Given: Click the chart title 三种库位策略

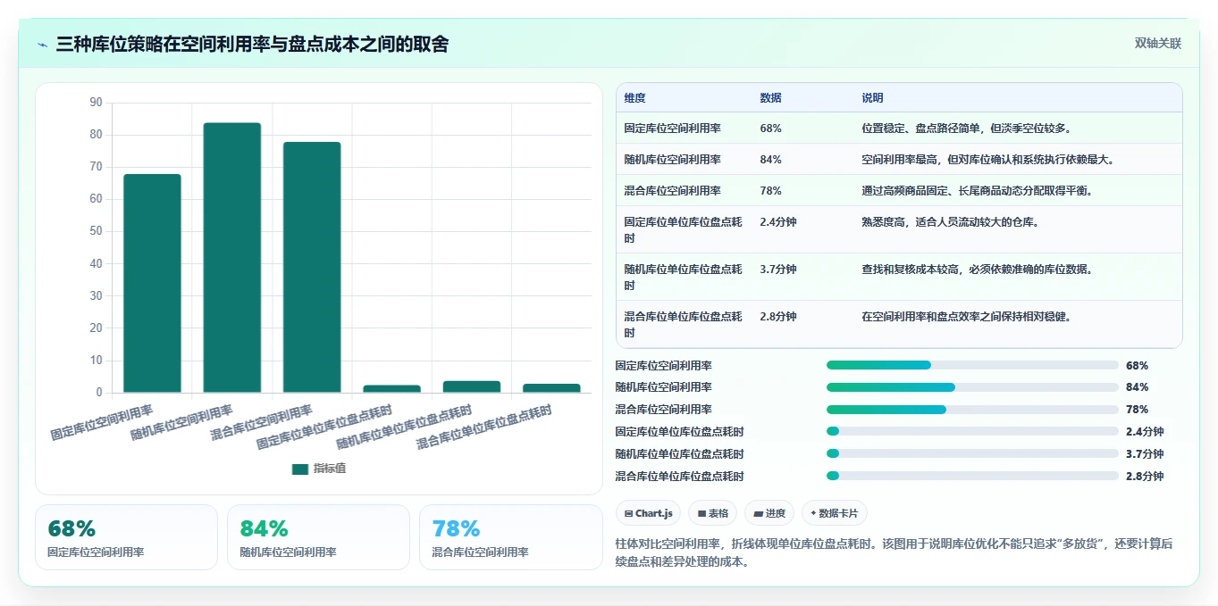Looking at the screenshot, I should click(x=253, y=44).
